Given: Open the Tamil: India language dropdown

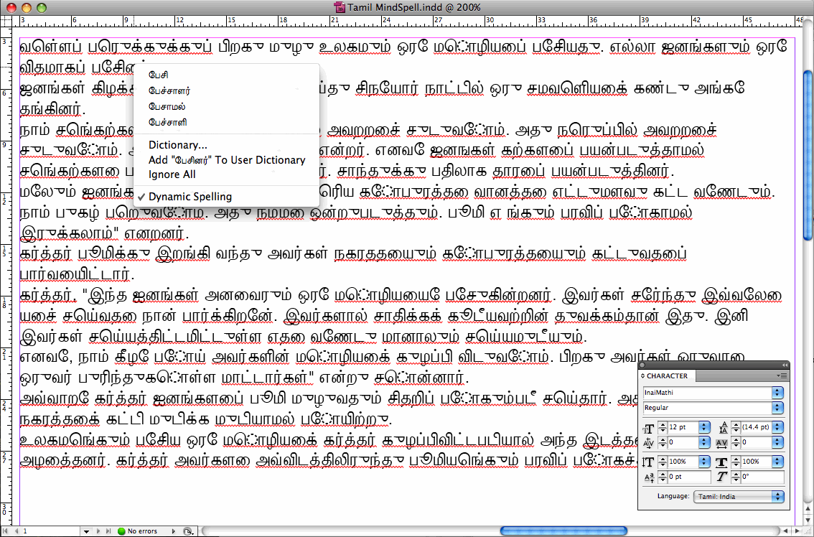Looking at the screenshot, I should [738, 497].
